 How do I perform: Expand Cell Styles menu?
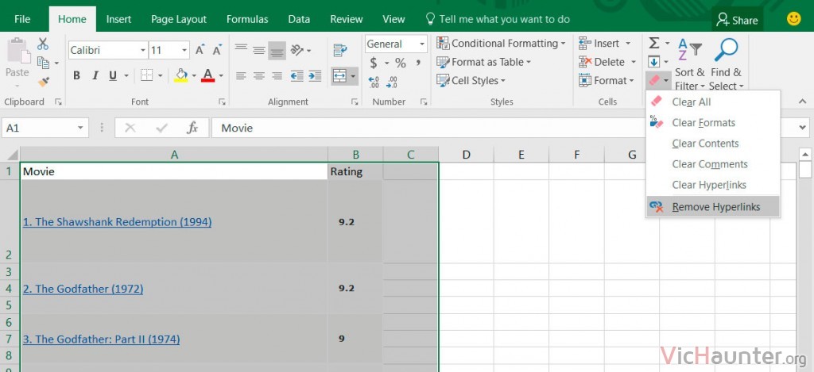[x=471, y=81]
